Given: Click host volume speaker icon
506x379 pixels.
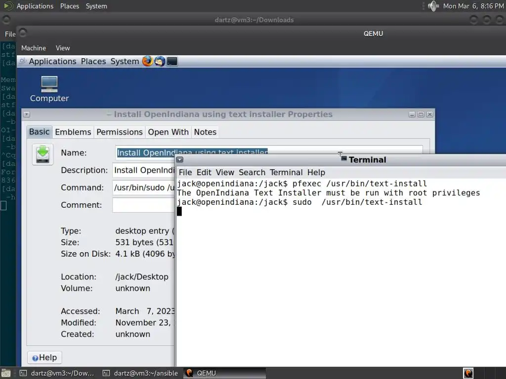Looking at the screenshot, I should pos(433,6).
